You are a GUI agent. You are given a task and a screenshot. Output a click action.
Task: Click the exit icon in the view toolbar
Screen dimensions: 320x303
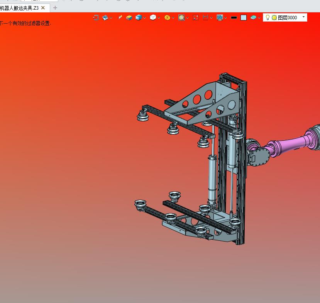click(96, 18)
